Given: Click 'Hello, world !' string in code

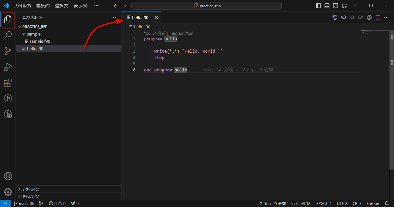Looking at the screenshot, I should [202, 51].
